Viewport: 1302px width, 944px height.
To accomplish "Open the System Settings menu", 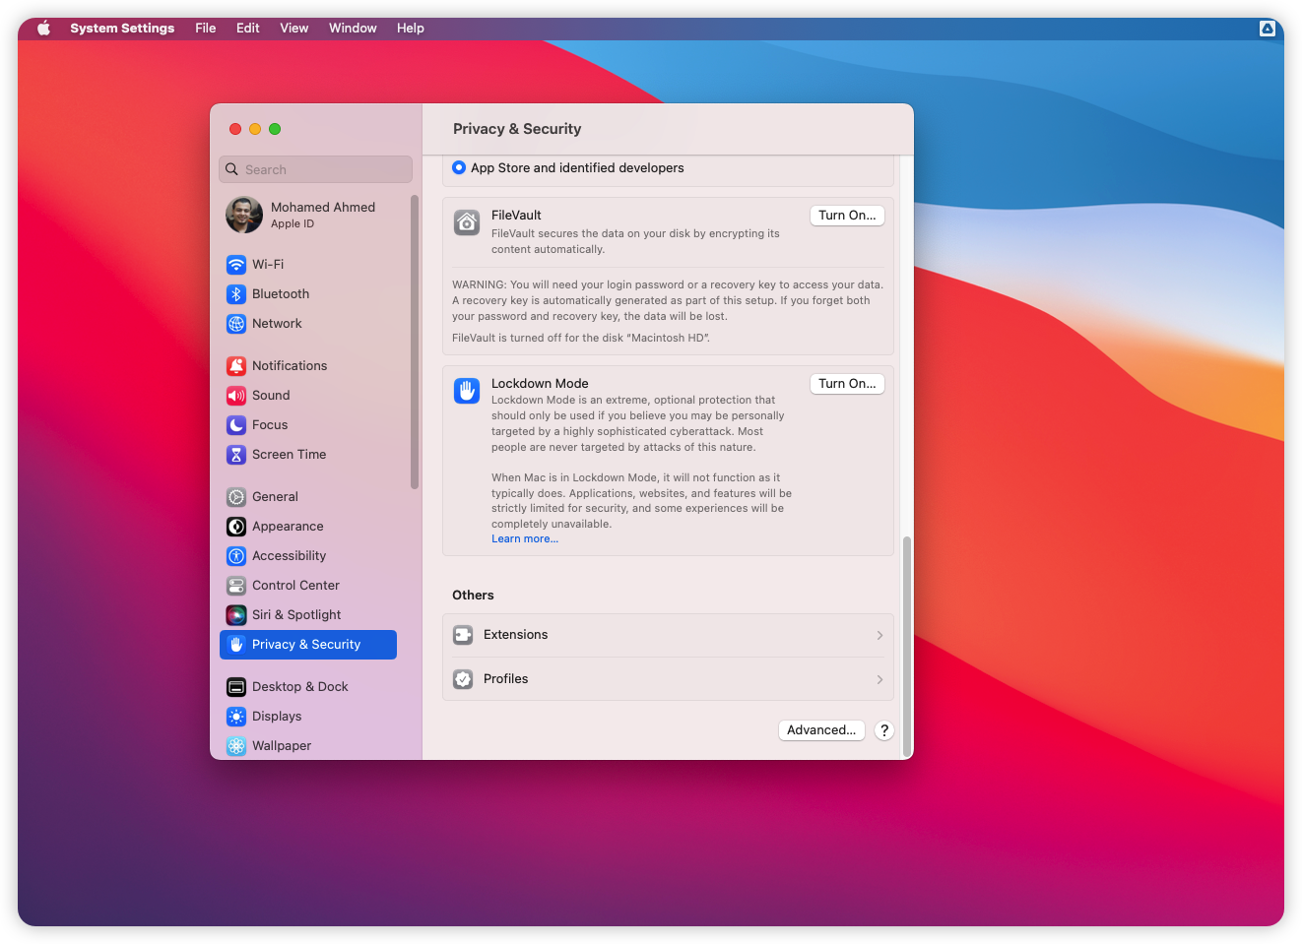I will 122,29.
